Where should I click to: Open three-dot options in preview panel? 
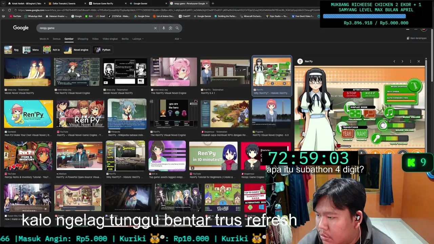[x=410, y=61]
